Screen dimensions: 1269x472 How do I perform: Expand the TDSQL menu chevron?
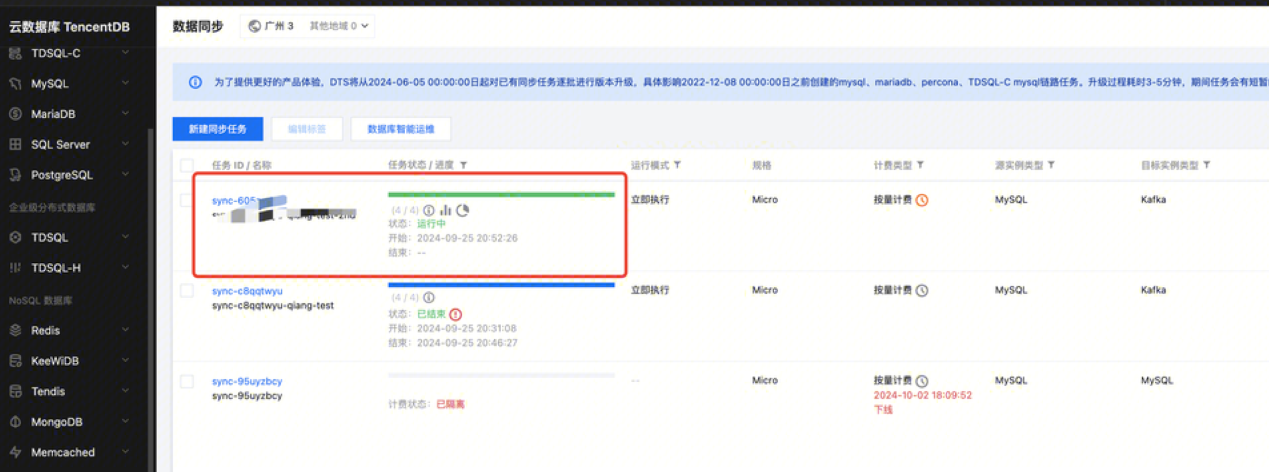(126, 236)
